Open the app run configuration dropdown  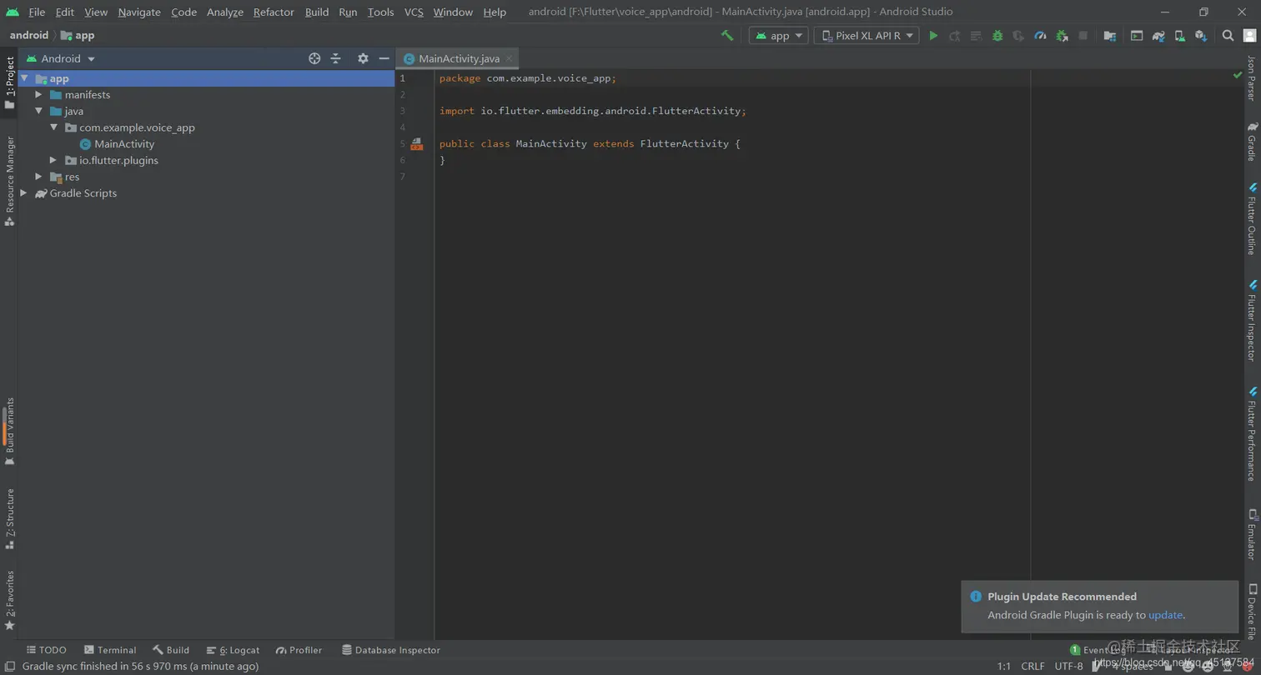tap(778, 35)
